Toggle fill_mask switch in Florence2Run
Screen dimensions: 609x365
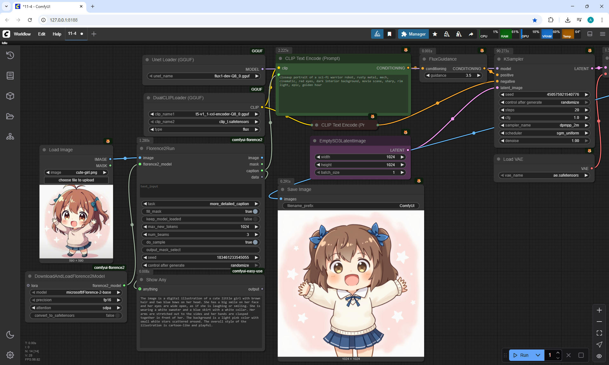pos(255,212)
